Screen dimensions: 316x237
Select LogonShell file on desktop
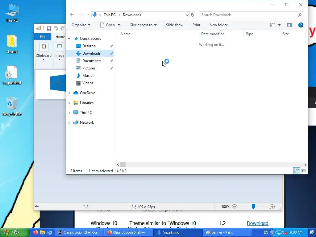coord(12,75)
